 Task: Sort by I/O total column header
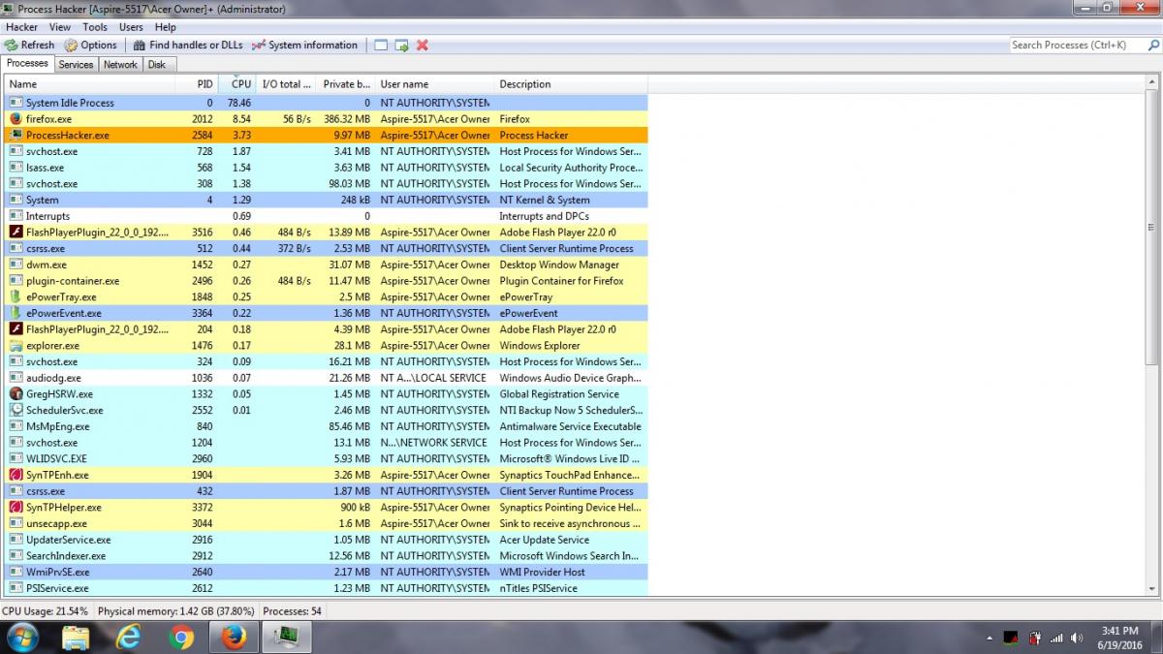click(x=288, y=84)
